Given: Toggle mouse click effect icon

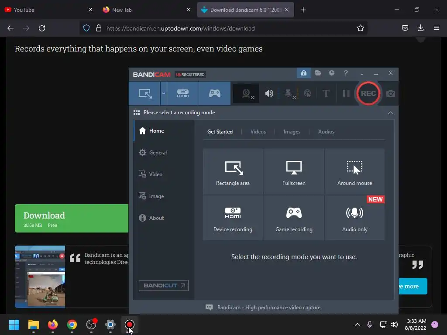Looking at the screenshot, I should coord(307,93).
